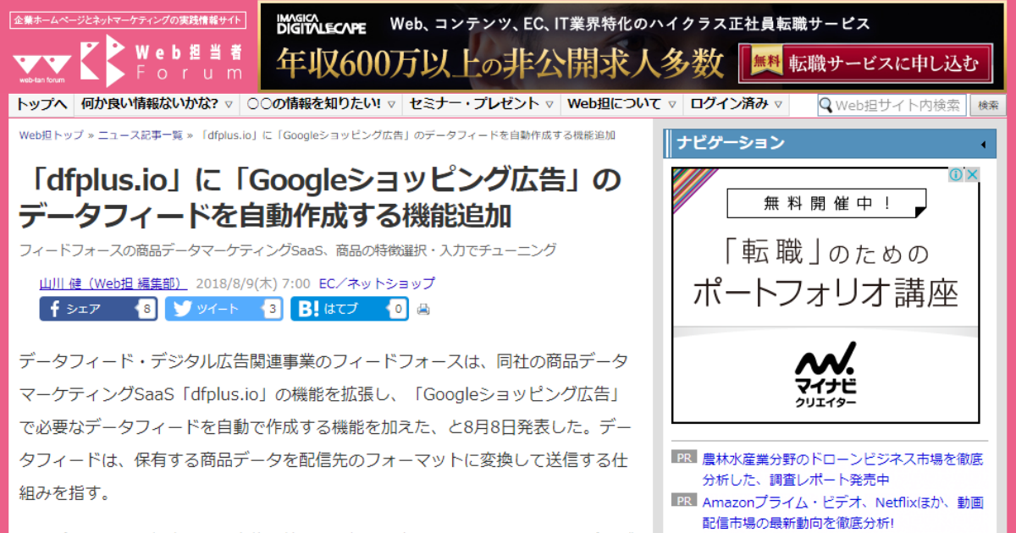Open the ポートフォリオ講座 sidebar advertisement
Image resolution: width=1016 pixels, height=533 pixels.
click(x=825, y=296)
